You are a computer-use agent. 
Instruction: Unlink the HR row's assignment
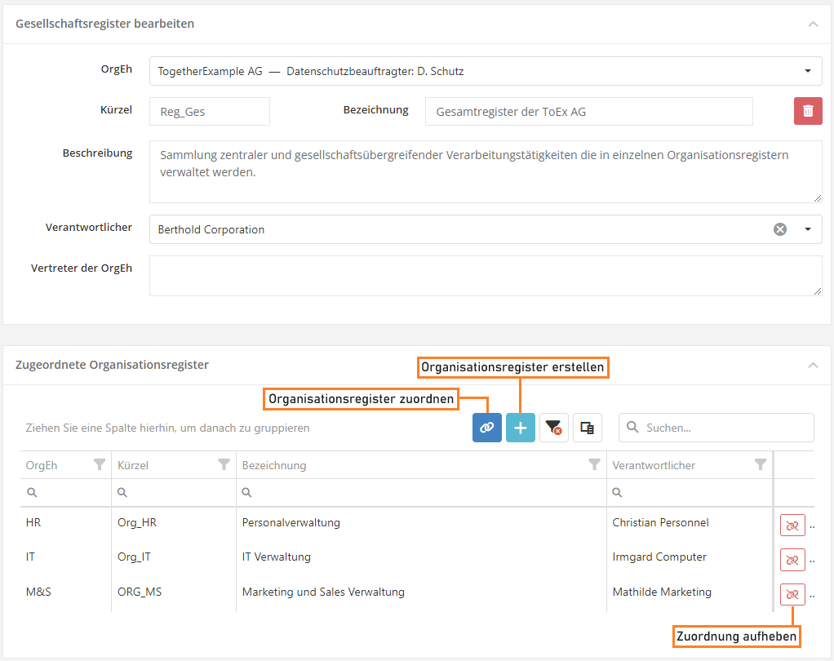[x=792, y=526]
